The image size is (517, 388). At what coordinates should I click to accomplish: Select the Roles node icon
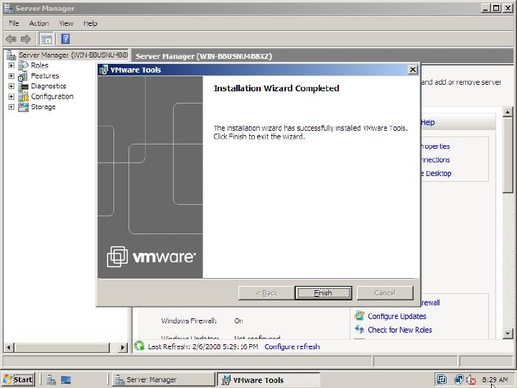point(24,65)
